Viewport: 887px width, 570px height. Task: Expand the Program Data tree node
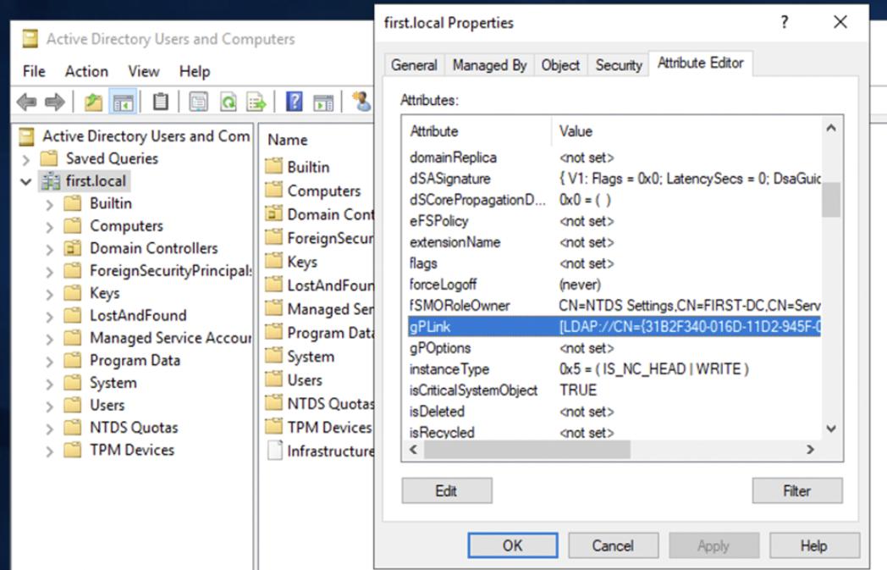pos(49,362)
